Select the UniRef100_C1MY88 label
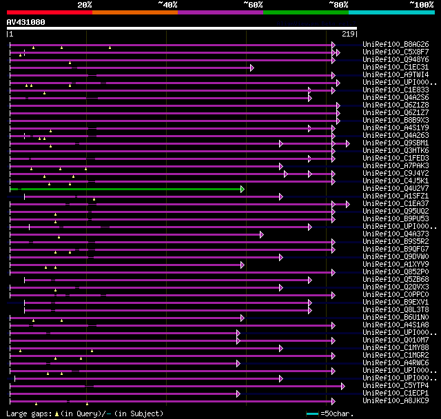Viewport: 441px width, 419px height. [396, 348]
